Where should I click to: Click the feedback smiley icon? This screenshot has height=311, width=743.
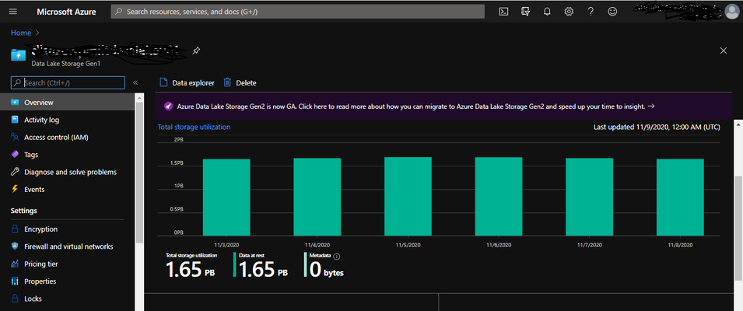612,12
